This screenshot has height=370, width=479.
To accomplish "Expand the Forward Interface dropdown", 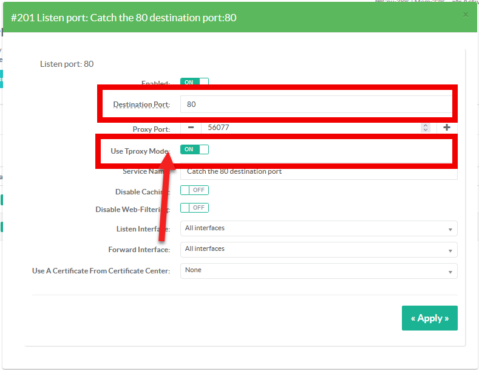I will coord(318,249).
